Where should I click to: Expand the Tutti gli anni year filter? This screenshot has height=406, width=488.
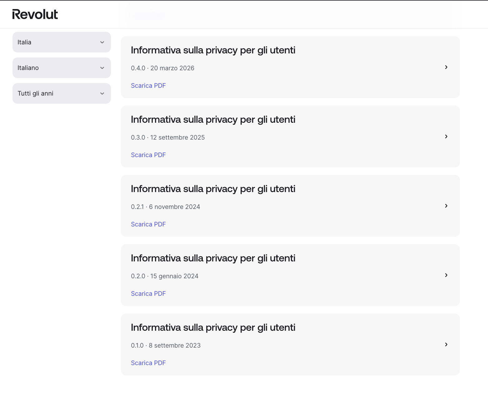(62, 93)
